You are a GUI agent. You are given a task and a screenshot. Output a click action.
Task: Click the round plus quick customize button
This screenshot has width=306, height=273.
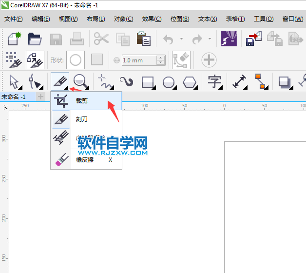click(x=209, y=60)
